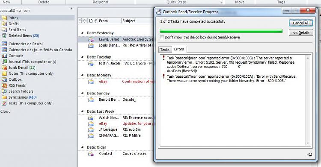Click envelope icon for Iosfin, Jacob message
The image size is (321, 167).
coord(91,63)
